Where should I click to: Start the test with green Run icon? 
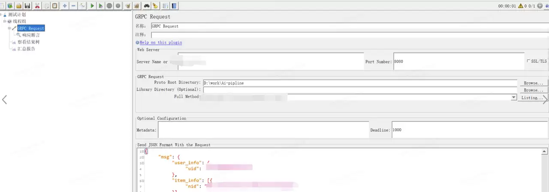(x=92, y=6)
